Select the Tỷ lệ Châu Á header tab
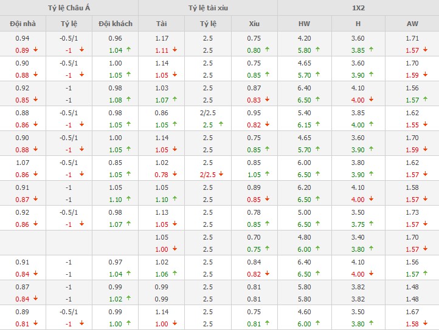This screenshot has height=330, width=439. point(69,8)
